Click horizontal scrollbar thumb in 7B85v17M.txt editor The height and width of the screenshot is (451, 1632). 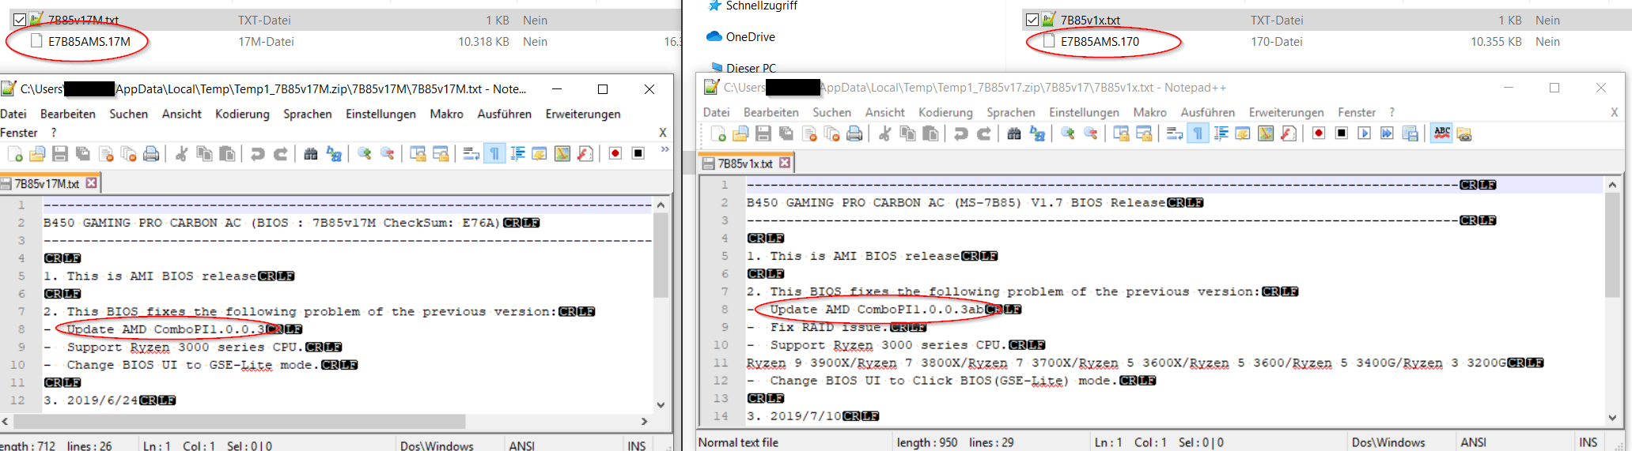238,421
